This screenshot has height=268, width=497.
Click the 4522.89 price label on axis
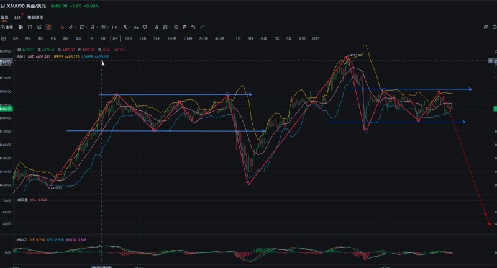pyautogui.click(x=6, y=61)
